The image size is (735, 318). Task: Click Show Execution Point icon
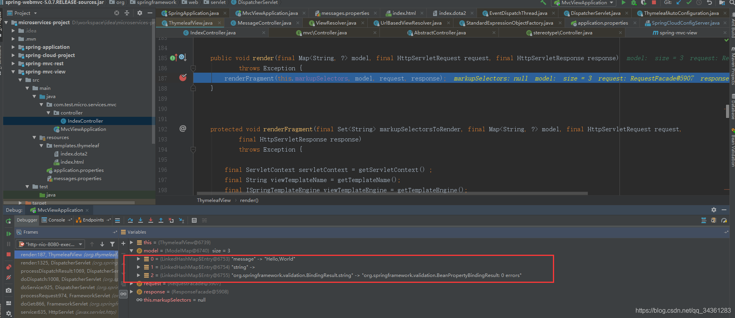point(117,220)
